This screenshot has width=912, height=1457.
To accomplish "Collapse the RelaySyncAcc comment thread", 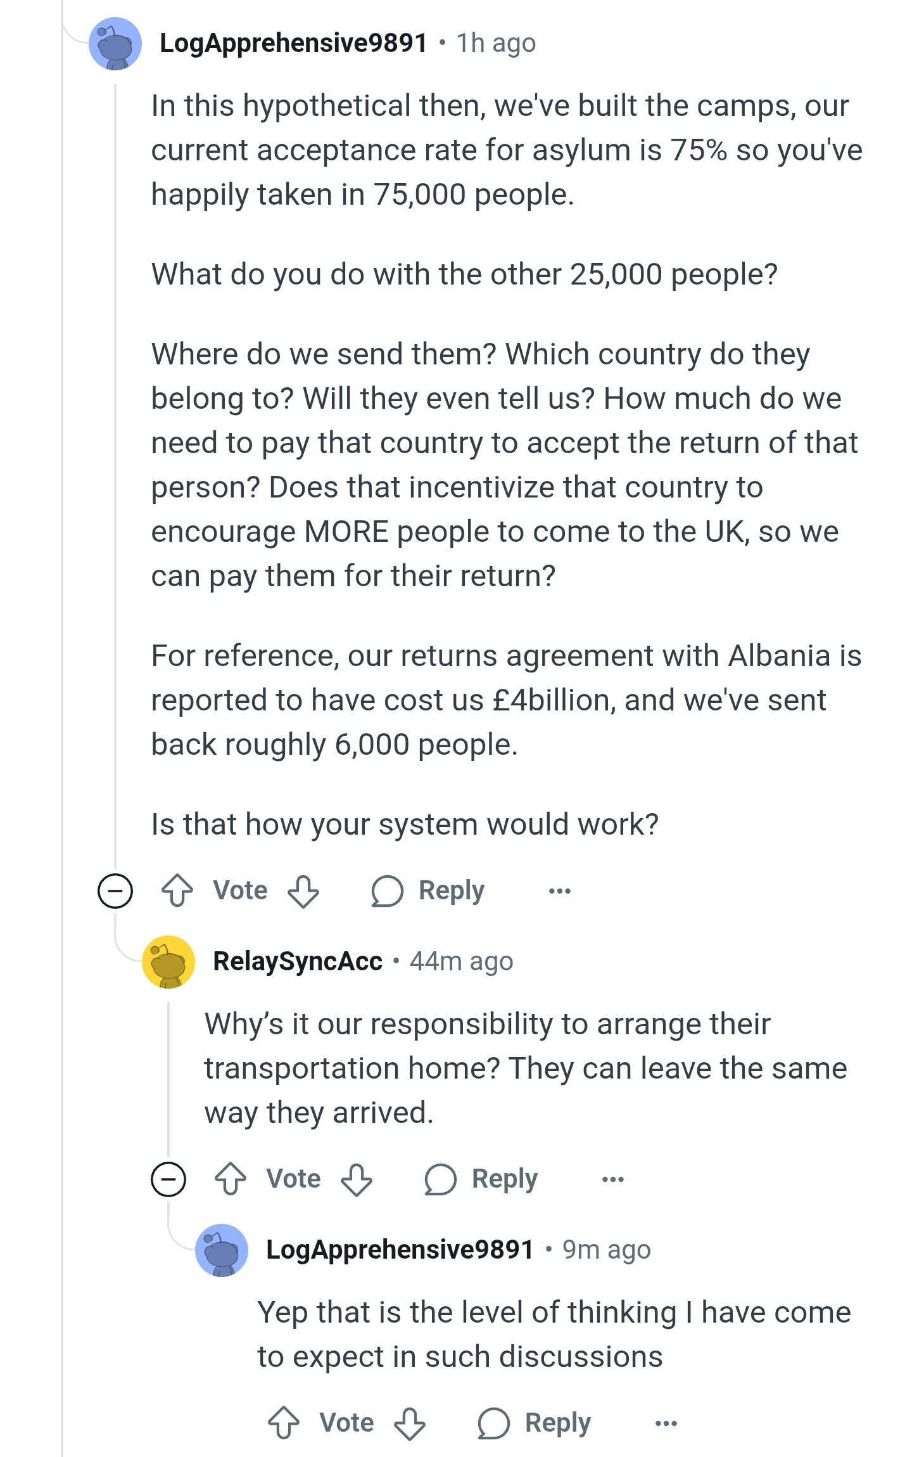I will point(168,1179).
